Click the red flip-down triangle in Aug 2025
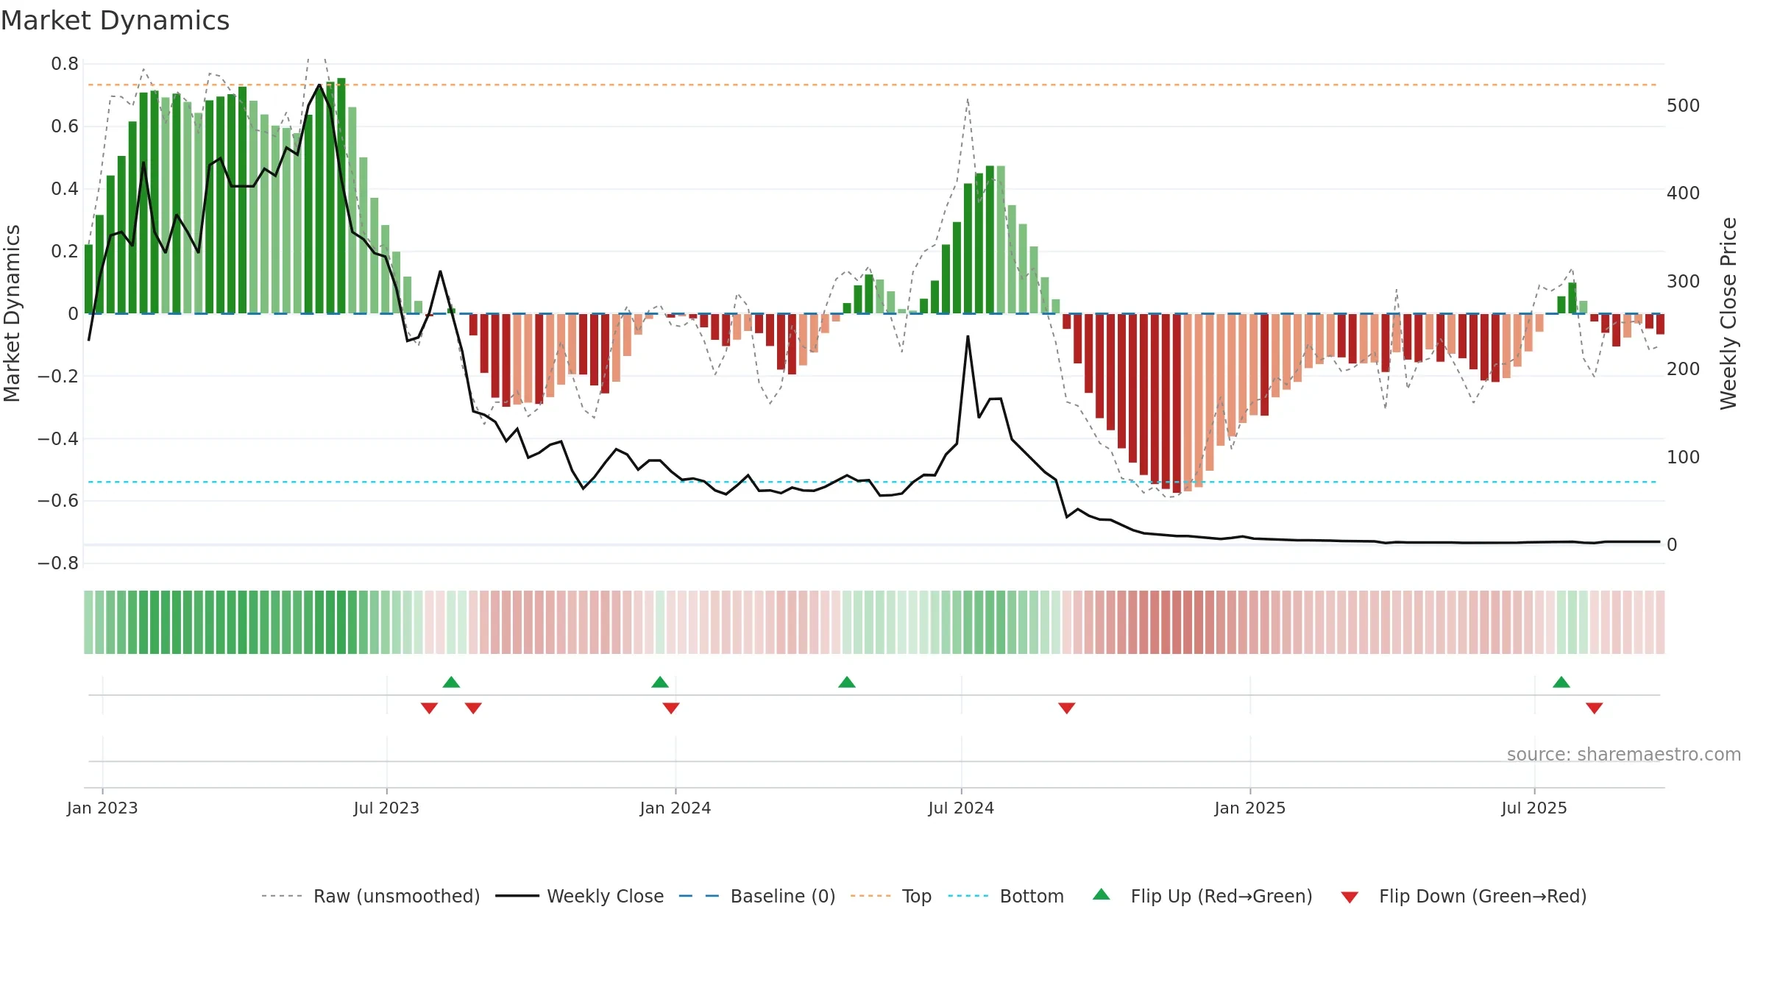This screenshot has width=1766, height=993. click(1595, 708)
